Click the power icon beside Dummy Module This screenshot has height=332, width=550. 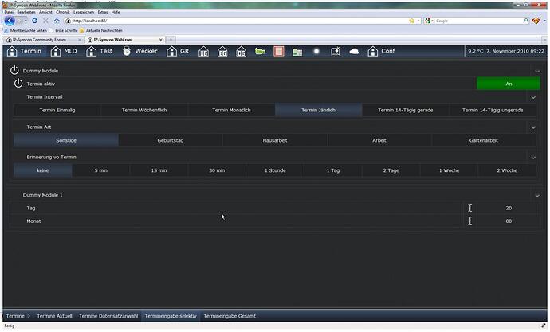14,70
